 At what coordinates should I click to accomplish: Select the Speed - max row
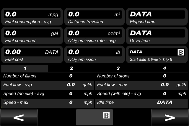(x=48, y=102)
